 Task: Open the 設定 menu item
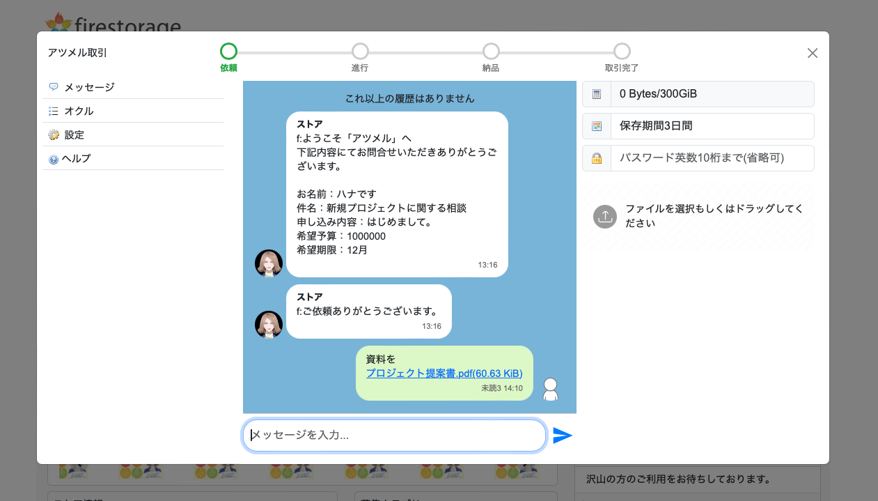(132, 134)
